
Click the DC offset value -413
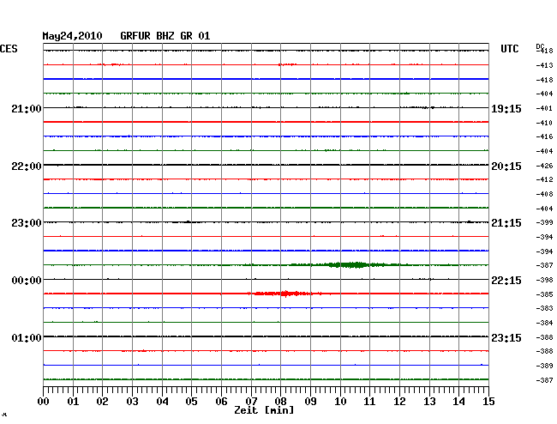point(544,65)
